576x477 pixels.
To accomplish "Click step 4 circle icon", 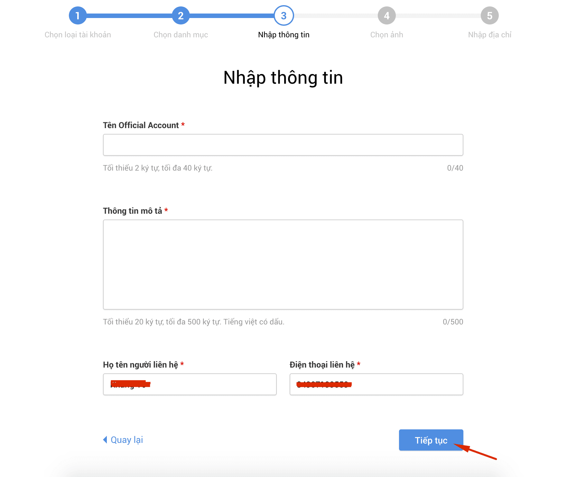I will tap(386, 15).
